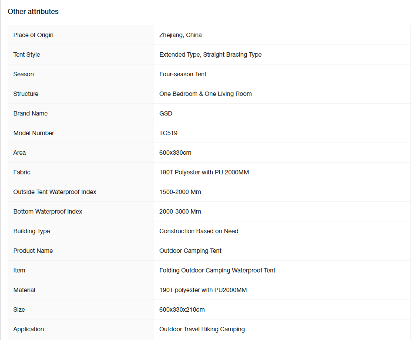Screen dimensions: 413x340
Task: Select the TC519 model number
Action: click(x=168, y=133)
